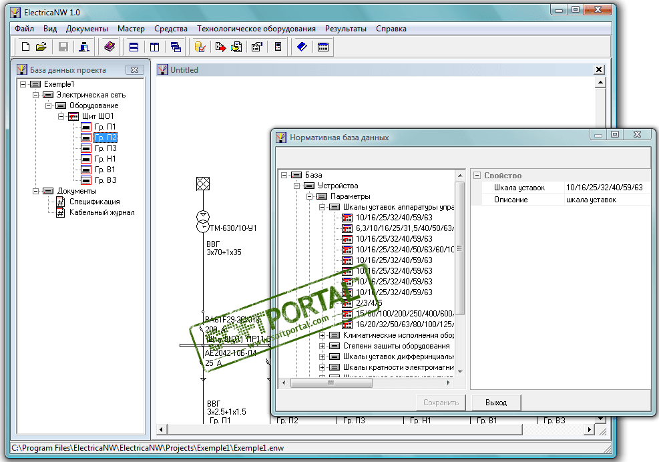
Task: Edit the Шкала уставок value field
Action: (607, 188)
